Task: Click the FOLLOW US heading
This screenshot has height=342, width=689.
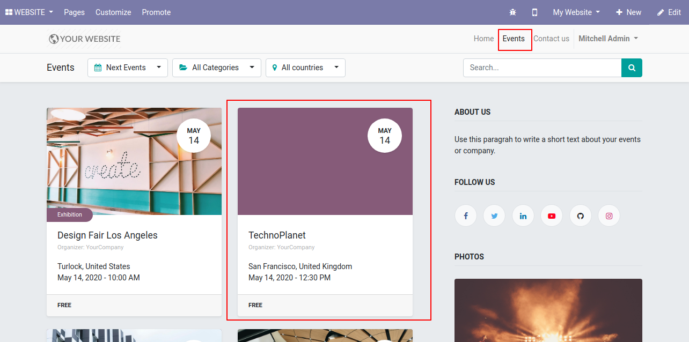Action: click(475, 182)
